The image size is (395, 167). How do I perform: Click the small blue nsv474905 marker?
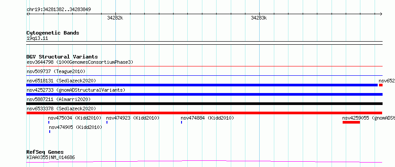pyautogui.click(x=50, y=132)
